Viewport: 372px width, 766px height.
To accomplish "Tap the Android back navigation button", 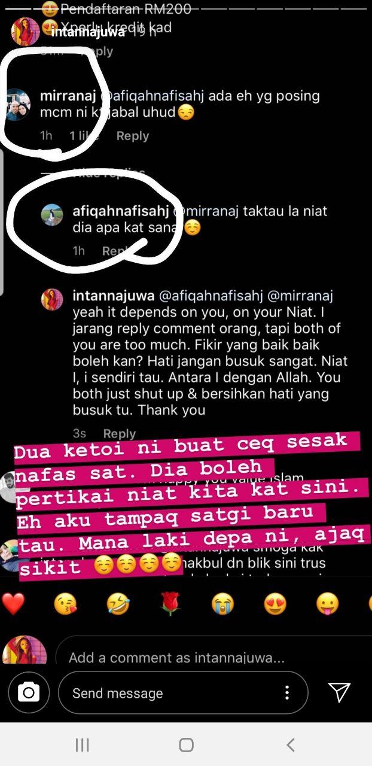I will click(x=290, y=744).
